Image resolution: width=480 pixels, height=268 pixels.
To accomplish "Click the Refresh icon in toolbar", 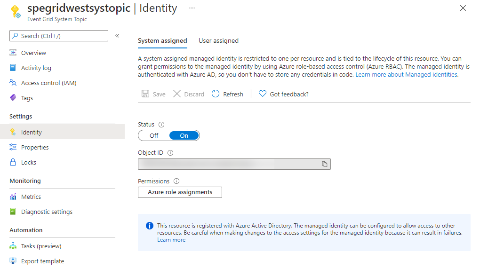I will point(216,94).
